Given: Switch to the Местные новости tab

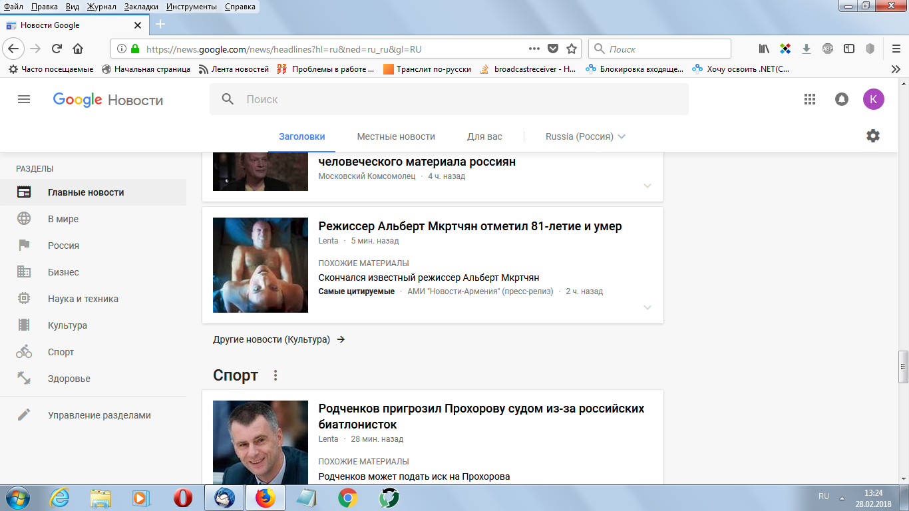Looking at the screenshot, I should click(x=396, y=136).
